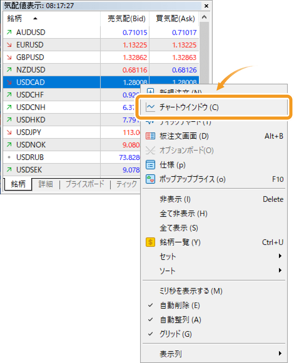Click the green up arrow beside NZDUSD
This screenshot has width=294, height=363.
[x=9, y=70]
